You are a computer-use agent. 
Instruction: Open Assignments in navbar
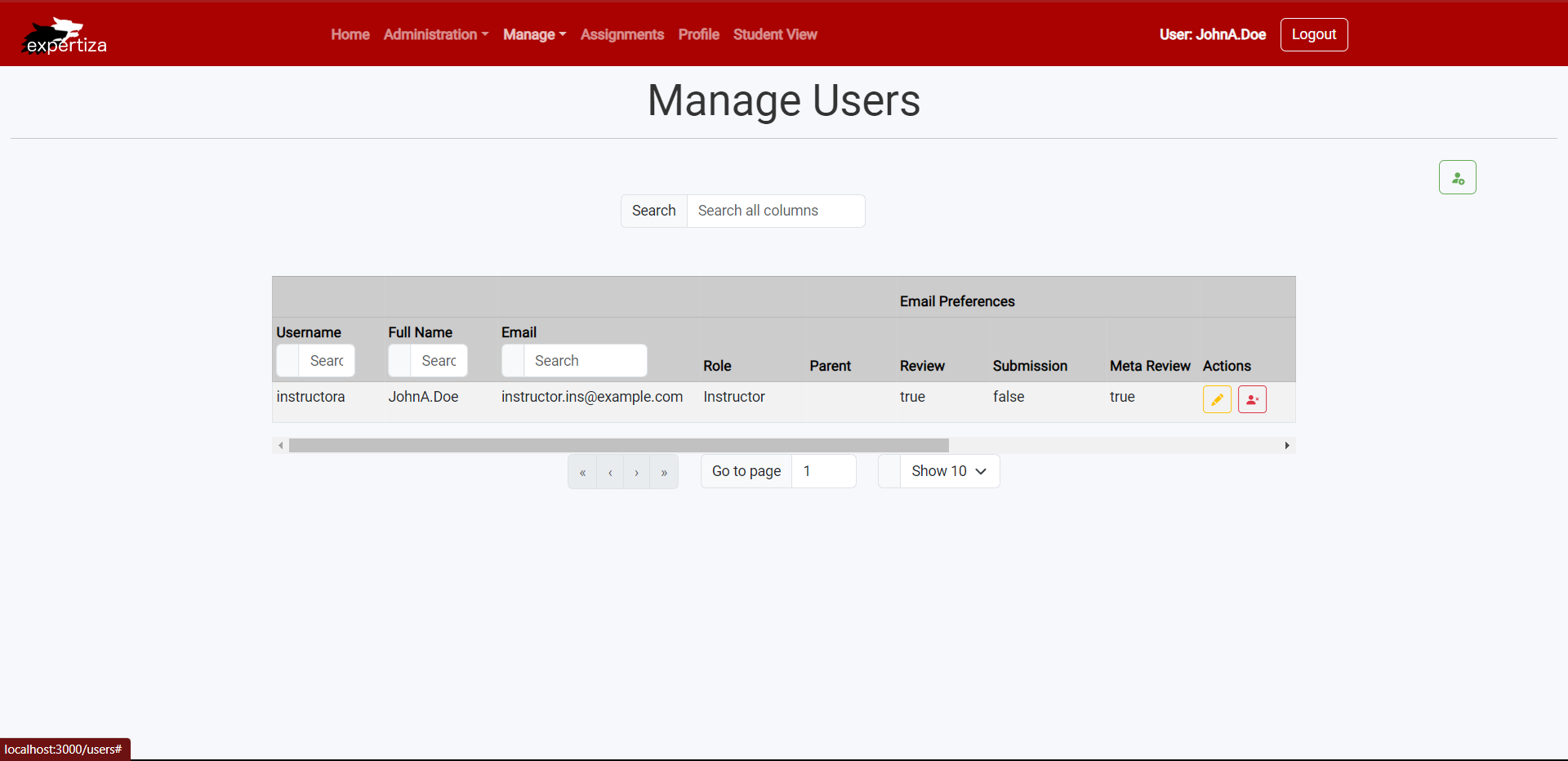(622, 34)
